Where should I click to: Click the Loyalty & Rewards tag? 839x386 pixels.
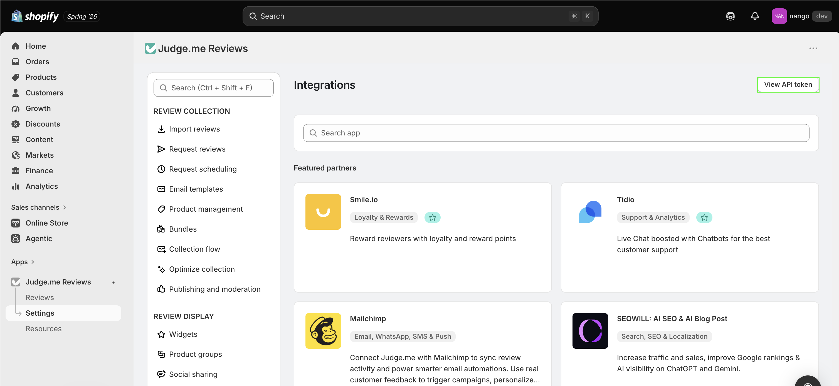click(x=383, y=218)
